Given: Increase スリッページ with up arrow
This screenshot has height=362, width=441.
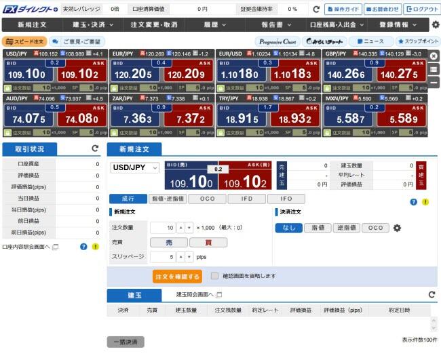Looking at the screenshot, I should point(181,257).
